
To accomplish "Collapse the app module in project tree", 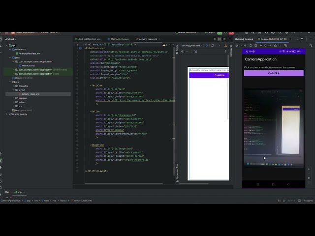I will click(x=7, y=45).
